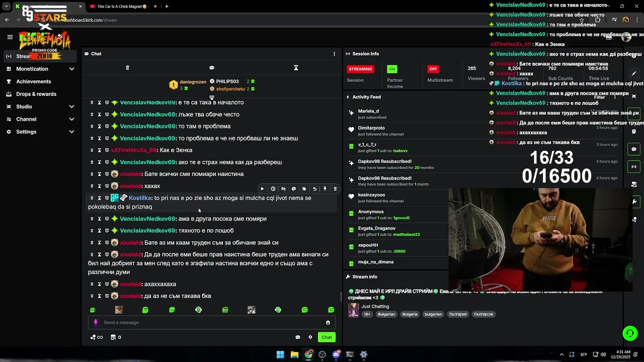Image resolution: width=644 pixels, height=362 pixels.
Task: Pin the hovered Kostilka message
Action: pos(325,189)
